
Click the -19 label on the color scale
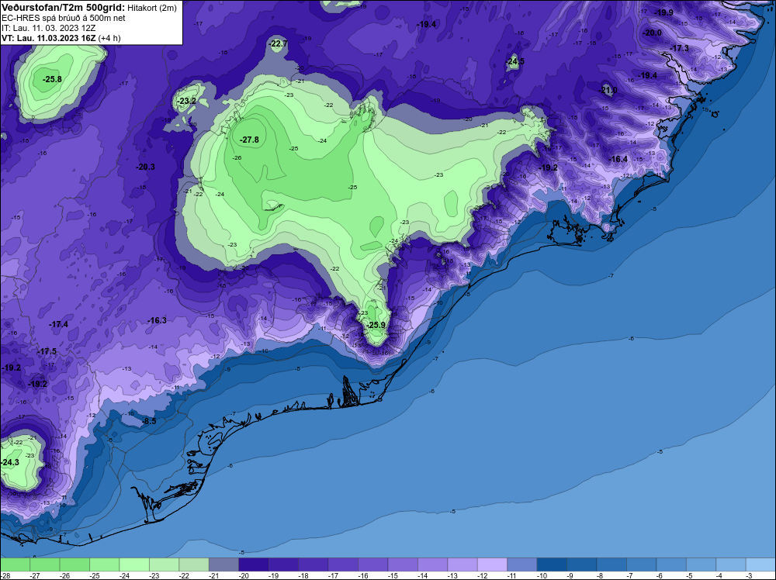(274, 575)
